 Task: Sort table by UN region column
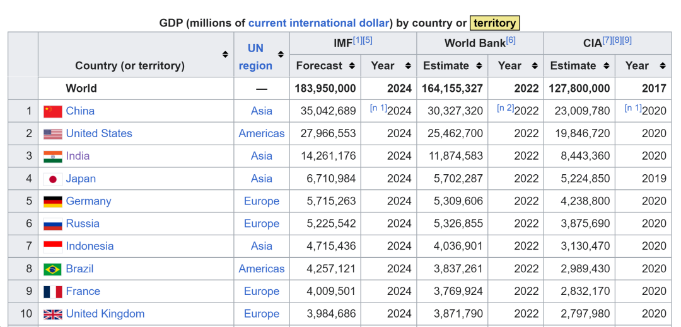click(281, 55)
